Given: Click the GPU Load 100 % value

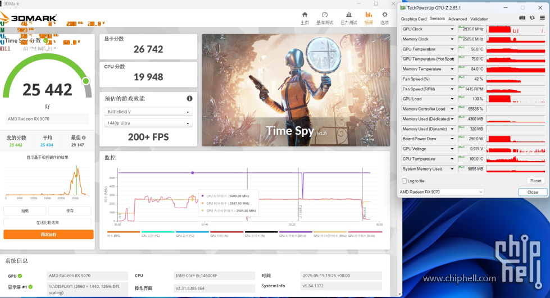Looking at the screenshot, I should [x=471, y=99].
